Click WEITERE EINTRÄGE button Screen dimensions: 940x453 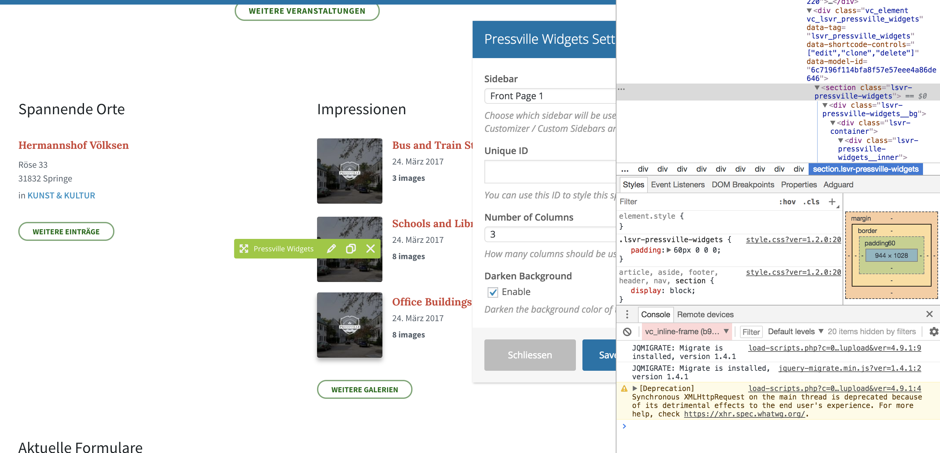tap(66, 231)
